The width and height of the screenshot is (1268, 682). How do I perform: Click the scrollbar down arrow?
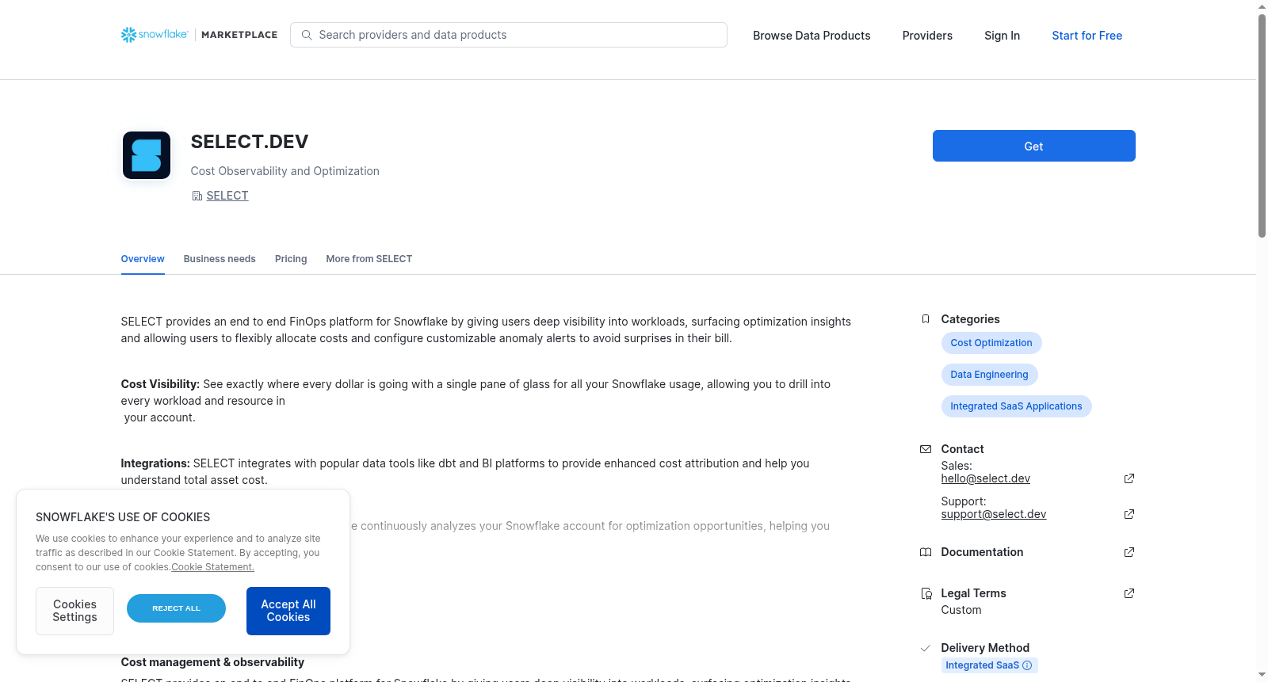(1262, 675)
